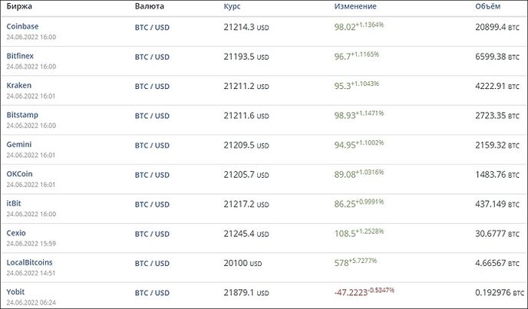Open the LocalBitcoins exchange link
This screenshot has height=309, width=528.
(x=30, y=262)
